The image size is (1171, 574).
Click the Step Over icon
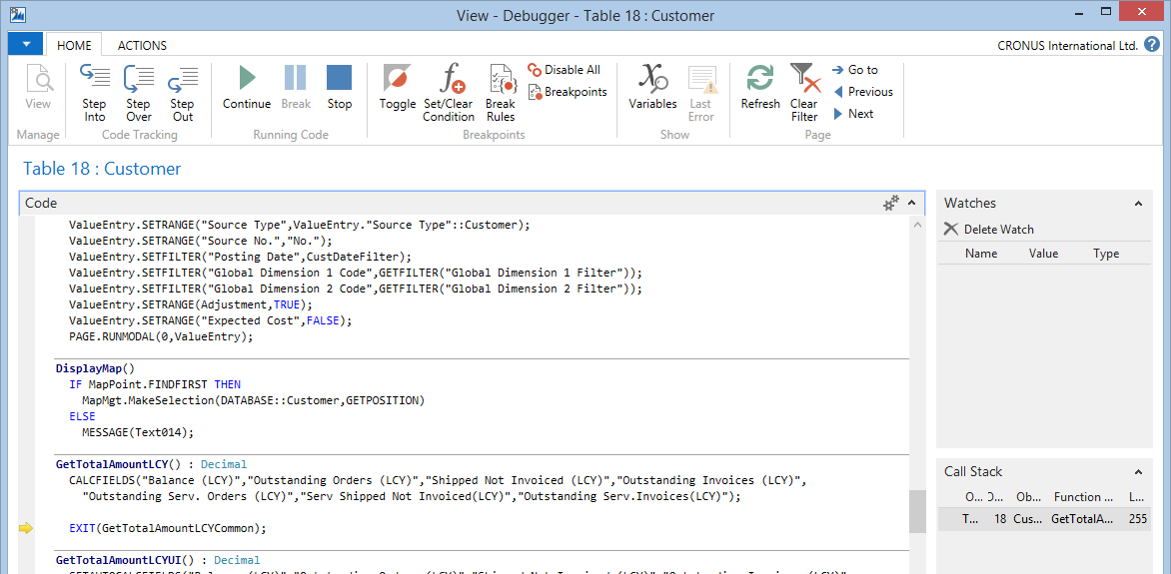pos(138,91)
